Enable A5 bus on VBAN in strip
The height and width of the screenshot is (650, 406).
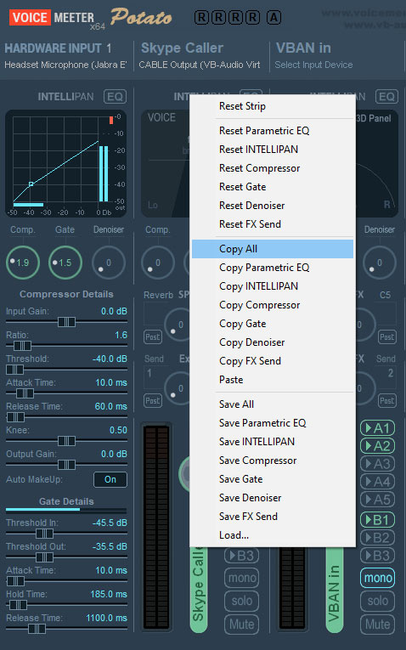click(378, 500)
